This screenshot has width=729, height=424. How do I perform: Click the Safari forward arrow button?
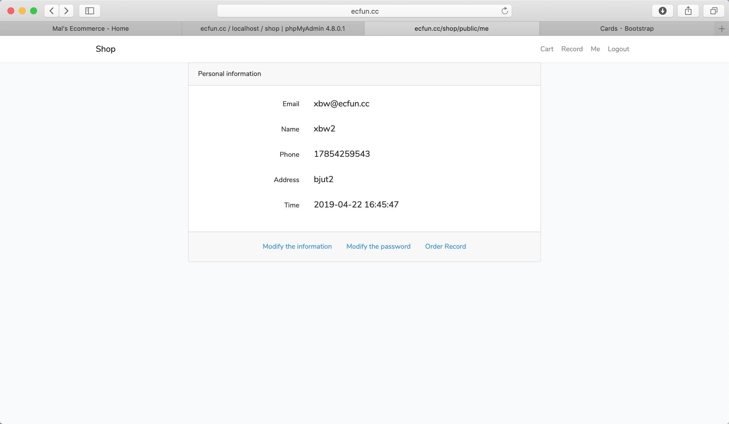tap(66, 11)
